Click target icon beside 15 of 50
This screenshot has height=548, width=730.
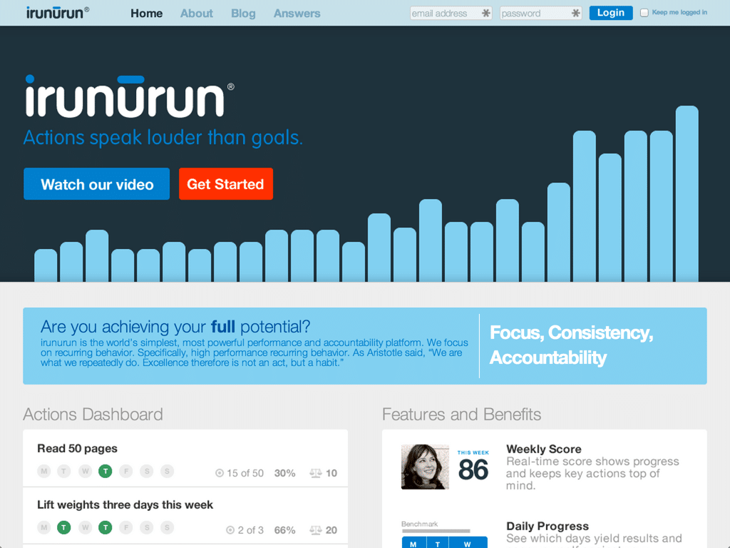point(220,473)
